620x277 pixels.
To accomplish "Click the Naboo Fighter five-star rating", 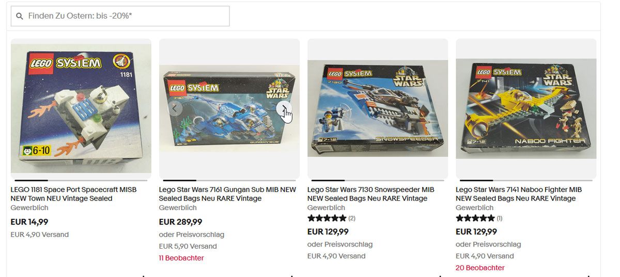I will [475, 218].
